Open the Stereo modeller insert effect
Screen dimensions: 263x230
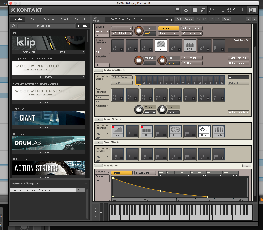[175, 131]
